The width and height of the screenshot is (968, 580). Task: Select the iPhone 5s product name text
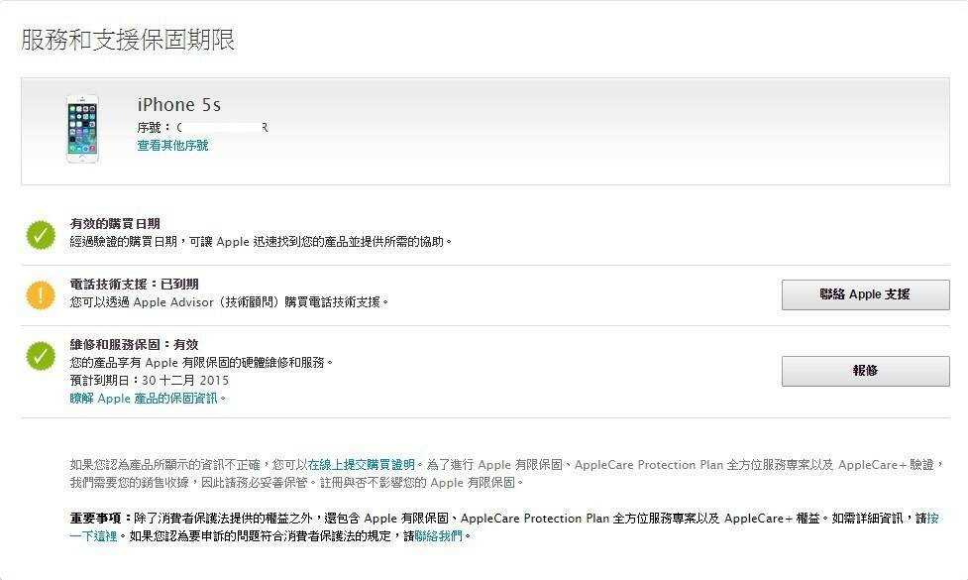click(179, 104)
